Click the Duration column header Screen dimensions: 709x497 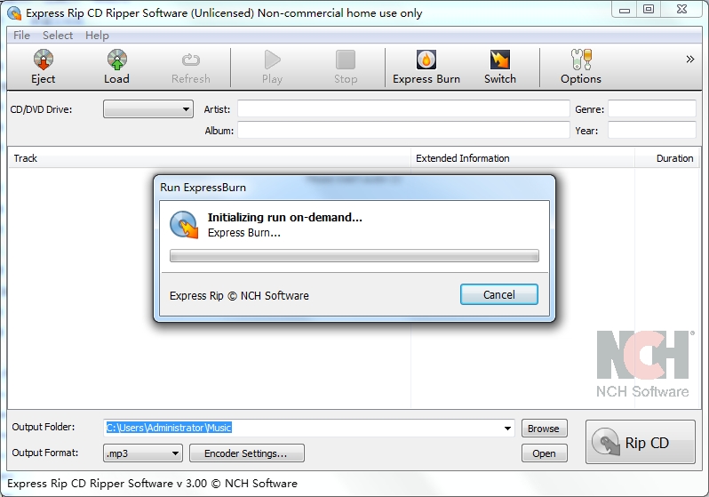[x=667, y=158]
